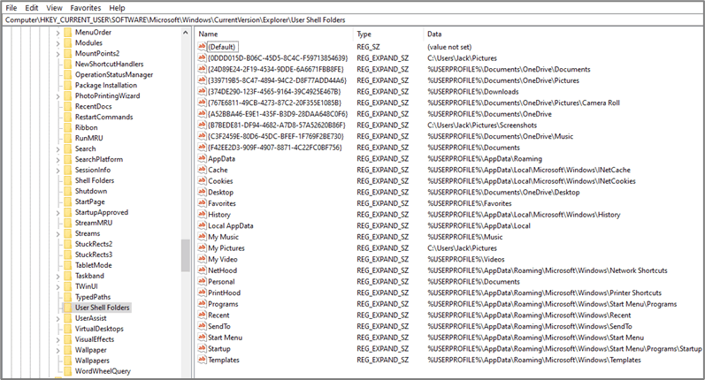Screen dimensions: 705x380
Task: Click the folder icon of Shell Folders key
Action: pyautogui.click(x=67, y=180)
